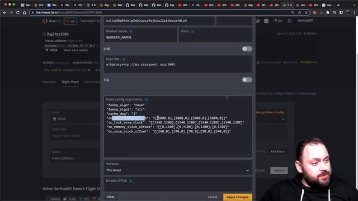This screenshot has width=358, height=201.
Task: Show info tooltip next to Worker name
Action: tap(131, 31)
